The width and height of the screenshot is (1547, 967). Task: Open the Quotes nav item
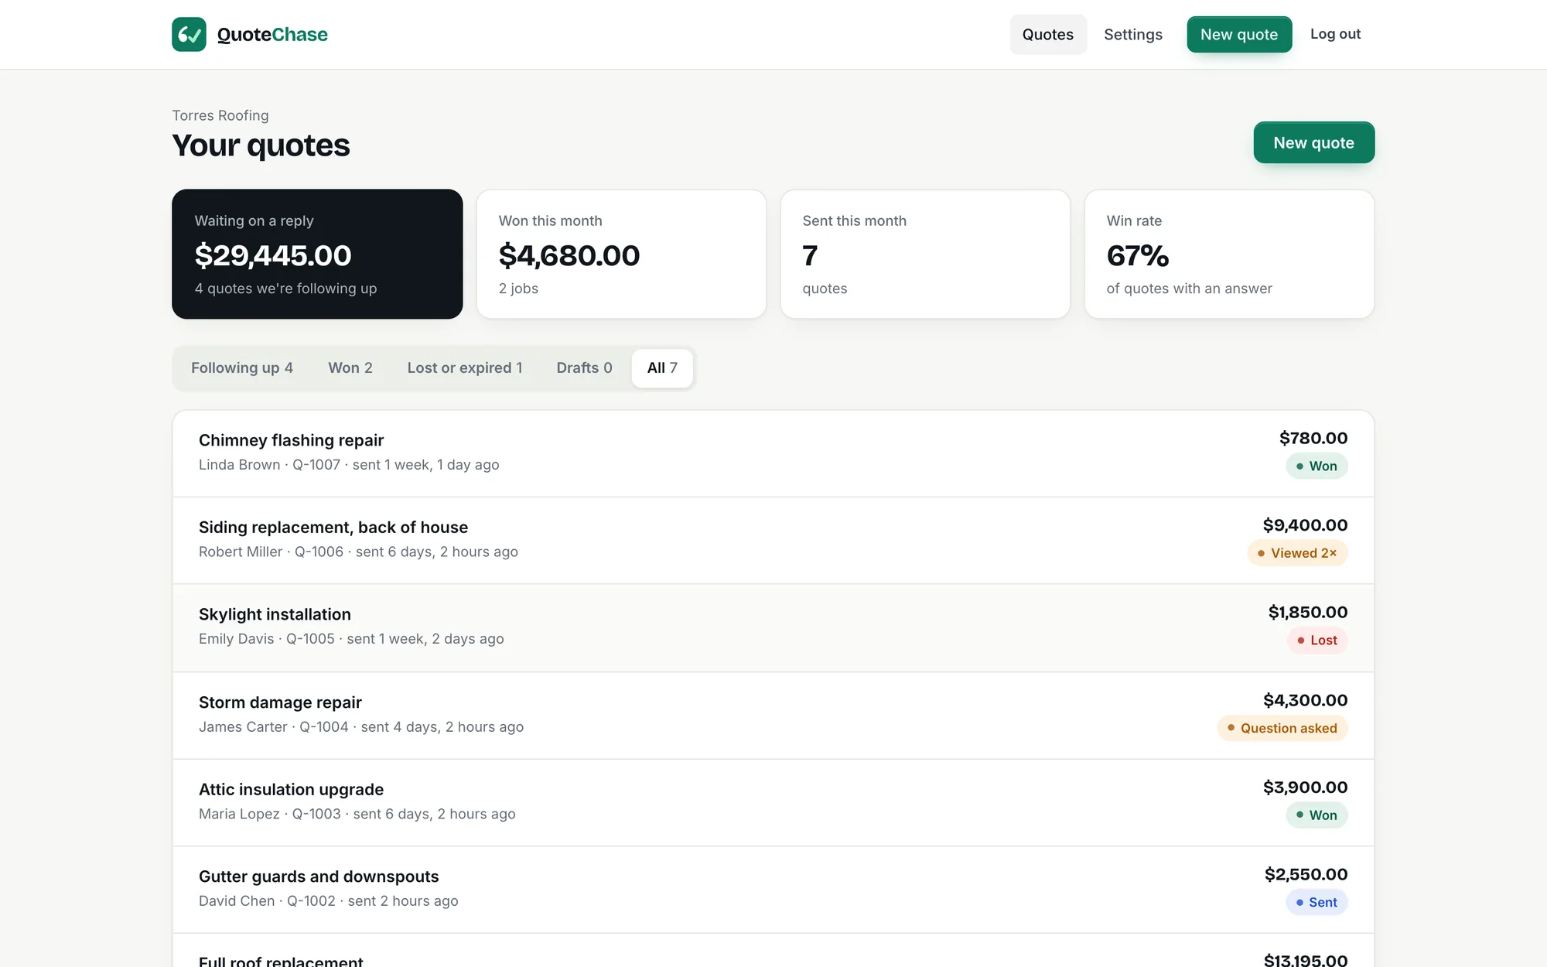coord(1048,34)
